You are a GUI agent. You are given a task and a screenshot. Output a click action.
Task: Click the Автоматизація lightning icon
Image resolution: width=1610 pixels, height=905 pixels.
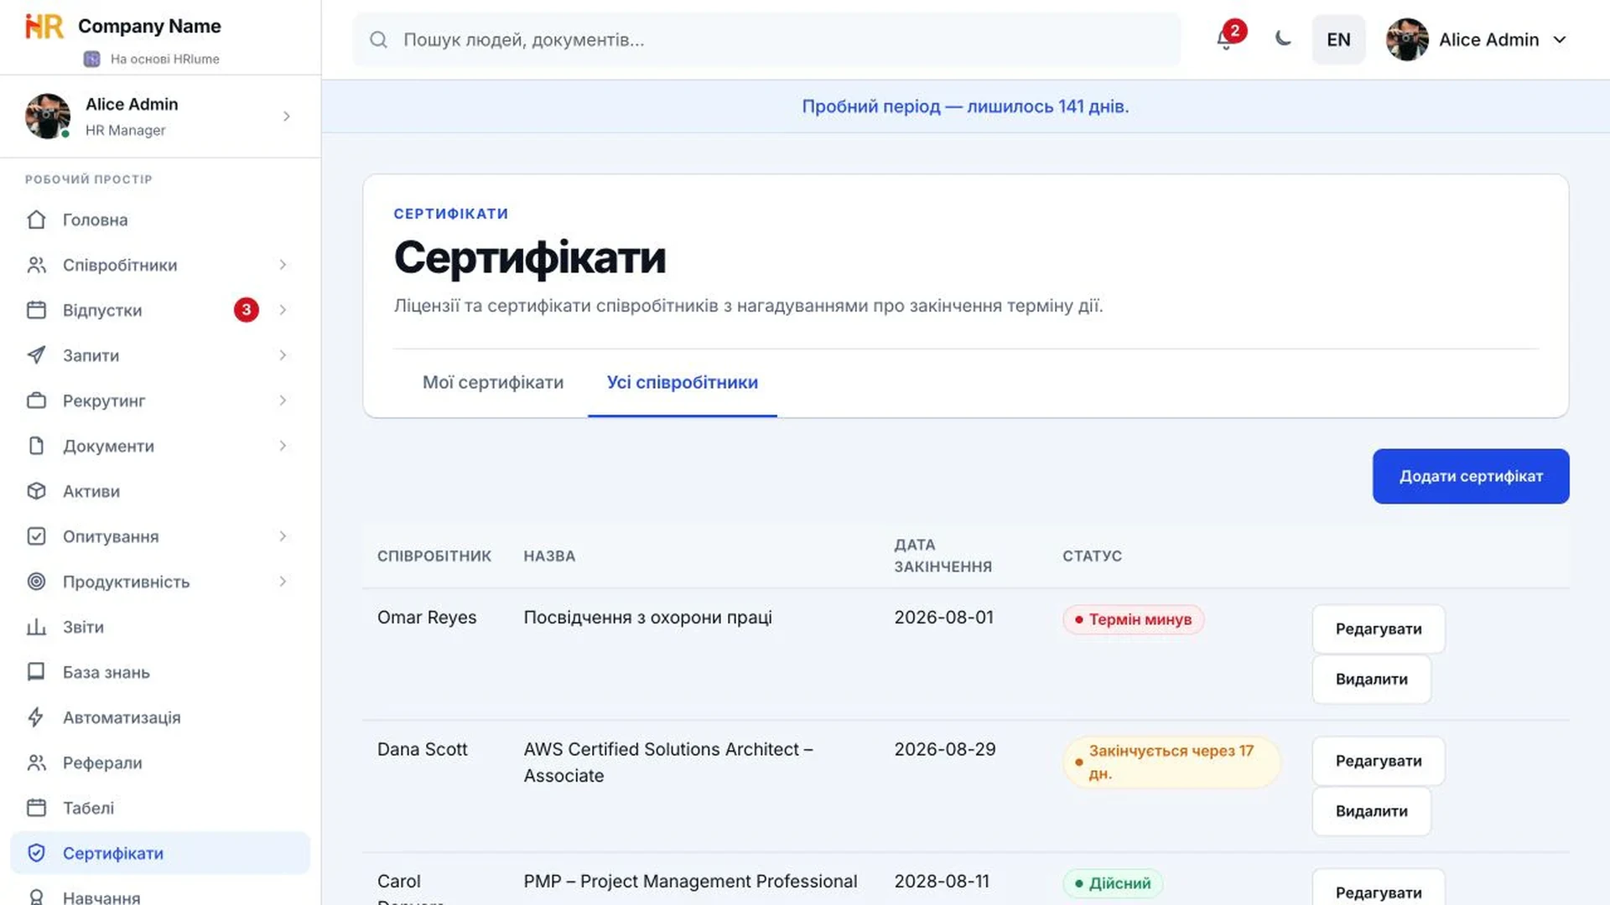pos(36,717)
